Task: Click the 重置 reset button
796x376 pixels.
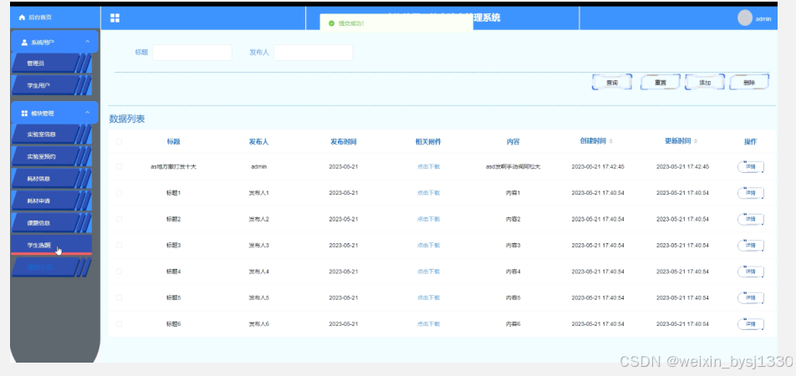Action: [660, 82]
